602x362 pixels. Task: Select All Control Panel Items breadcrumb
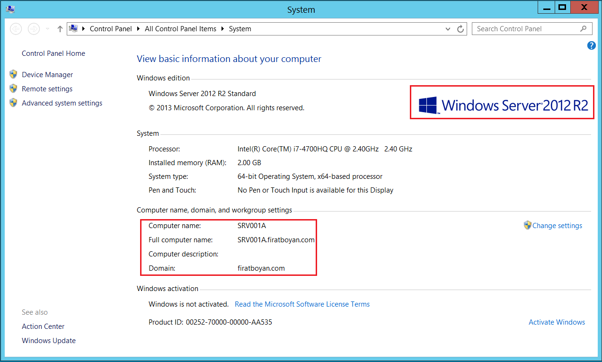pos(180,29)
